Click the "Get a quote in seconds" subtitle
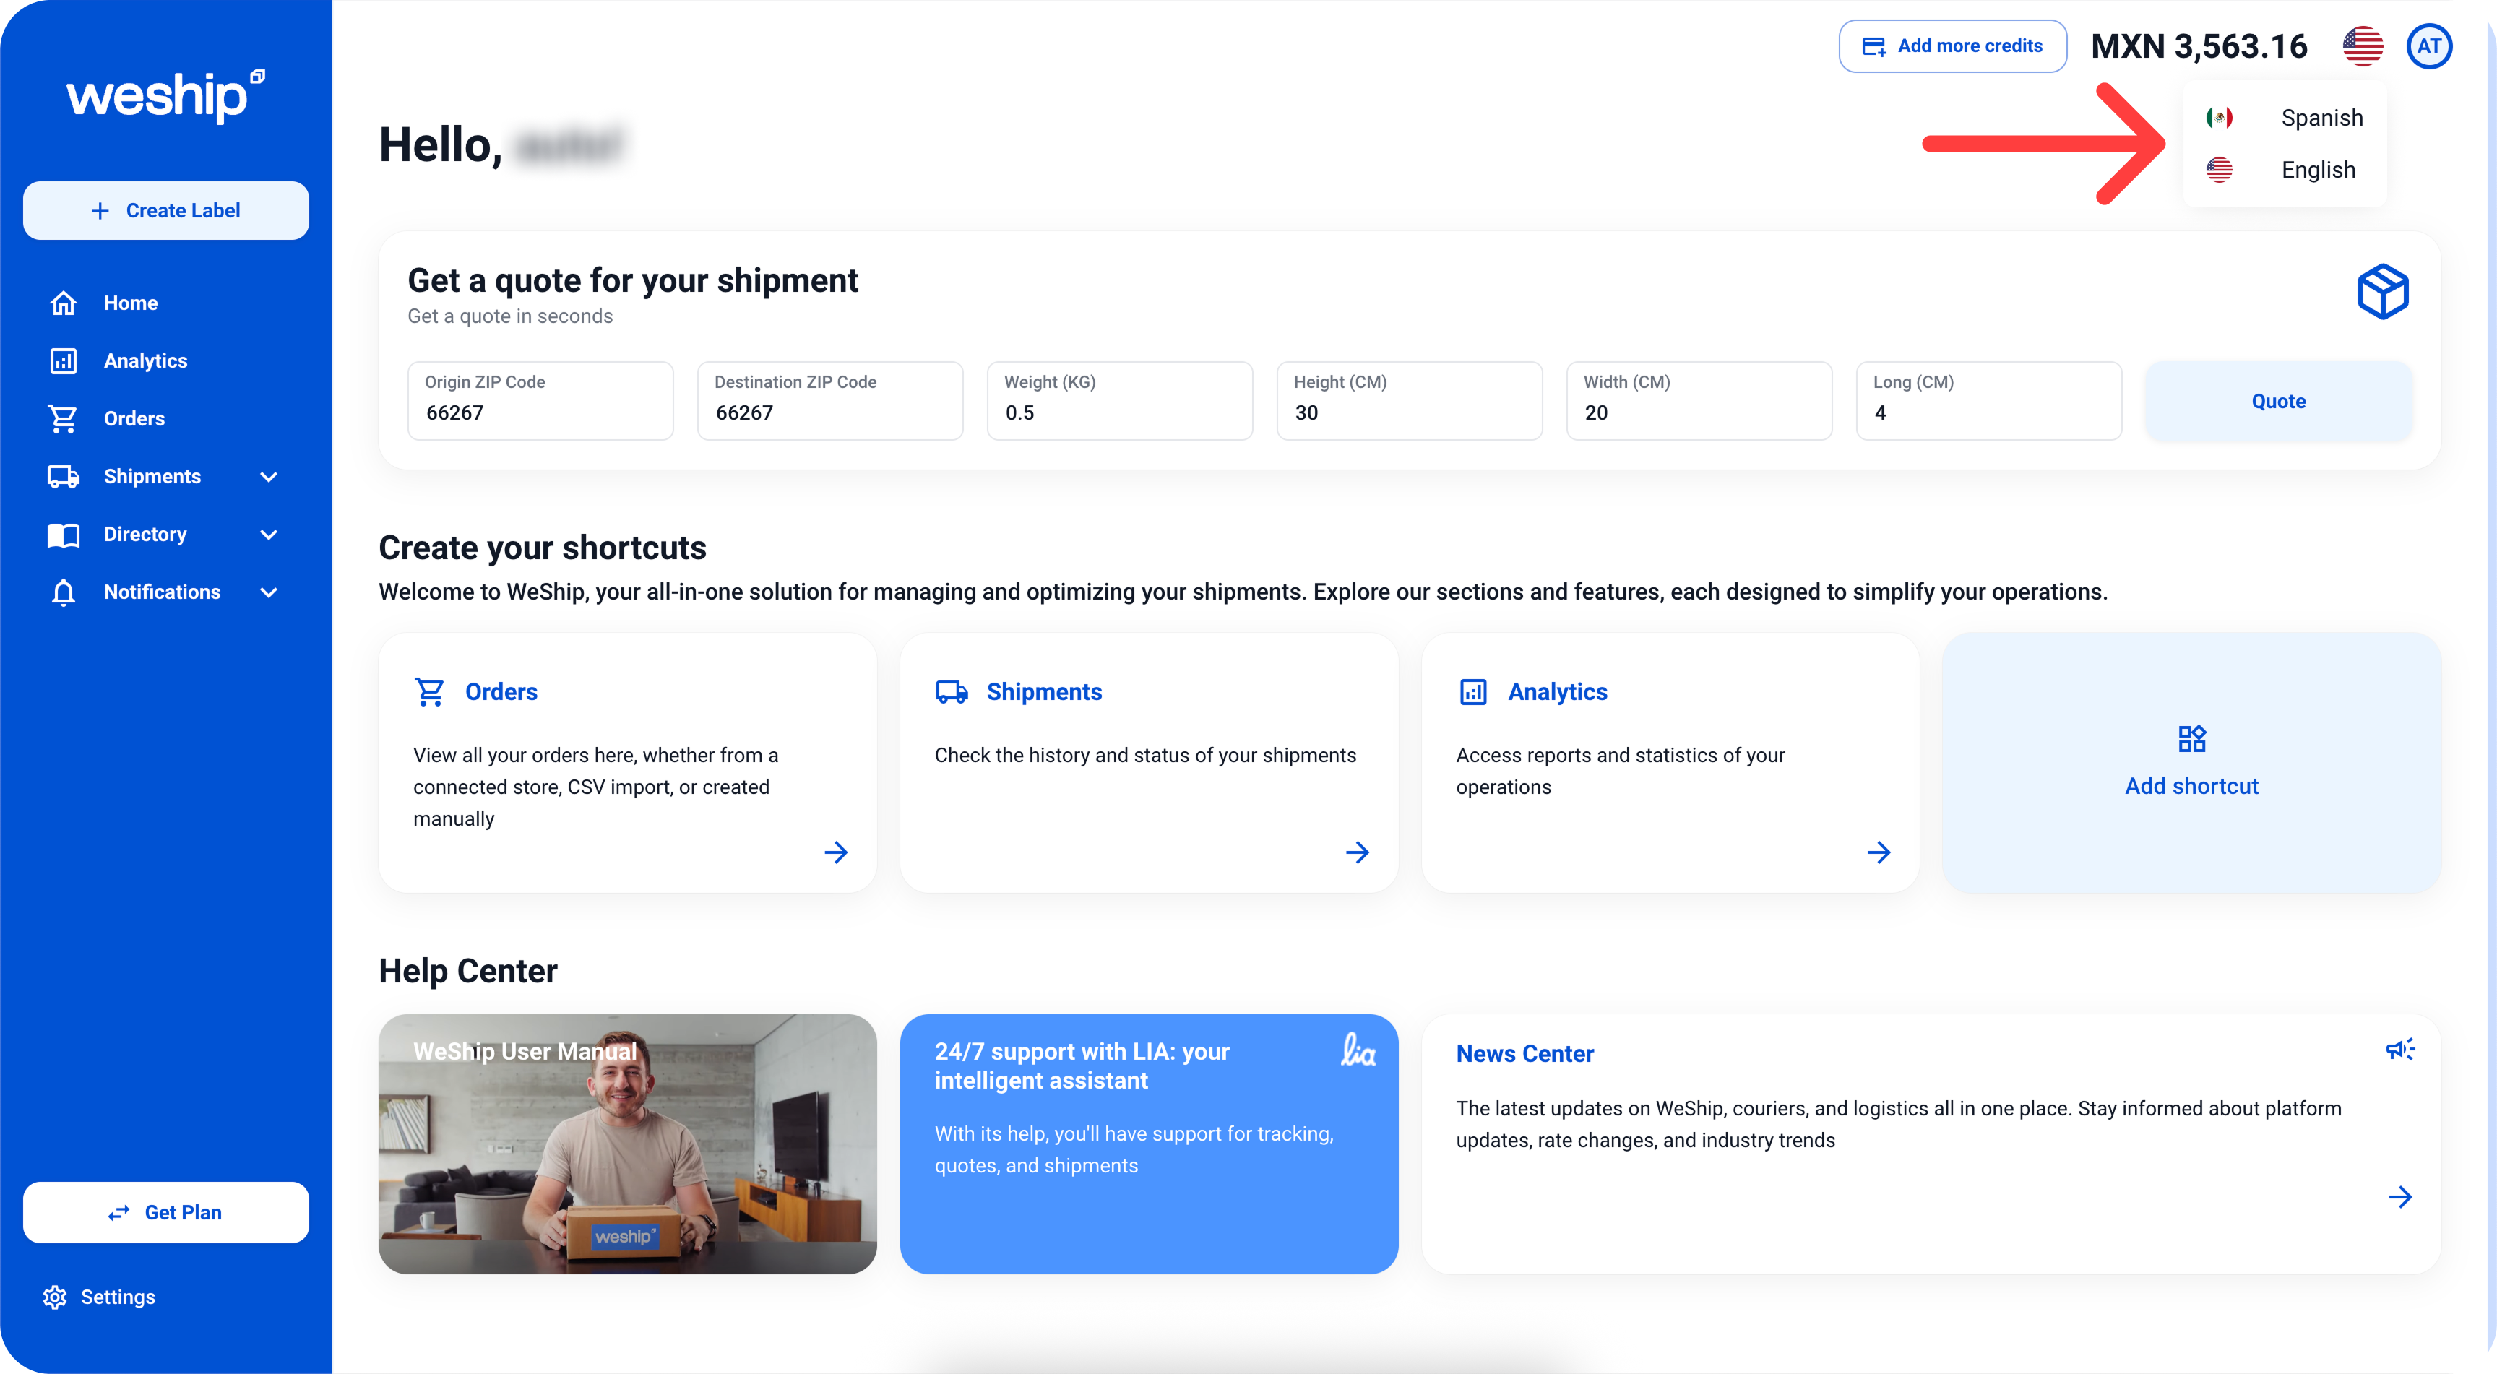The height and width of the screenshot is (1374, 2497). [510, 316]
